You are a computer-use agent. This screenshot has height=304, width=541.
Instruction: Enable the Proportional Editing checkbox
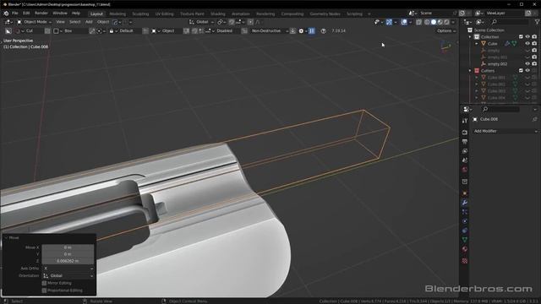44,290
